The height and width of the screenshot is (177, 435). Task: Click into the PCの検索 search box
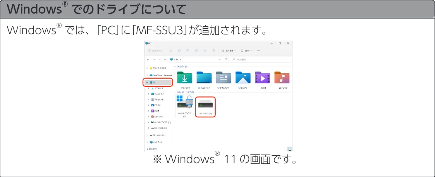[x=261, y=59]
